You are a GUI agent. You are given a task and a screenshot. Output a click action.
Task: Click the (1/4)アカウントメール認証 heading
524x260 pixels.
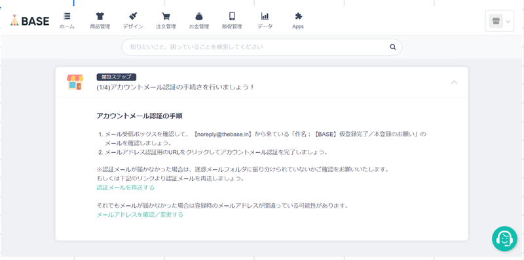[x=176, y=88]
